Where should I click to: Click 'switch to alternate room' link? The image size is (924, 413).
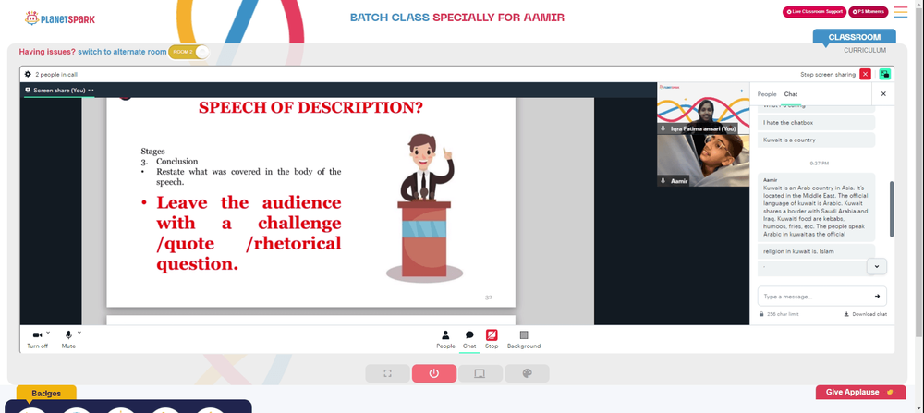122,52
